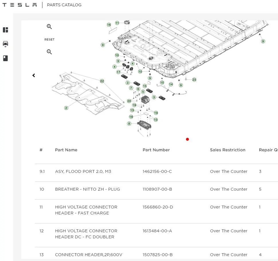Open part number 1462156-00-C
The height and width of the screenshot is (261, 278).
tap(157, 171)
